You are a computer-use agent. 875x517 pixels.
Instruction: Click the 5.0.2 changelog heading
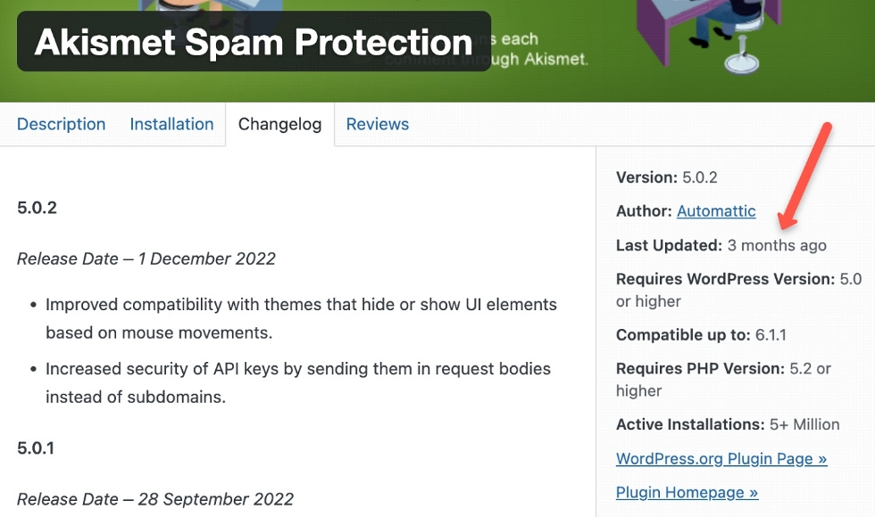[37, 208]
